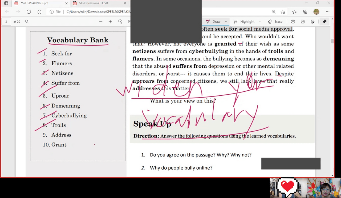341x198 pixels.
Task: Zoom in on the PDF
Action: 110,22
